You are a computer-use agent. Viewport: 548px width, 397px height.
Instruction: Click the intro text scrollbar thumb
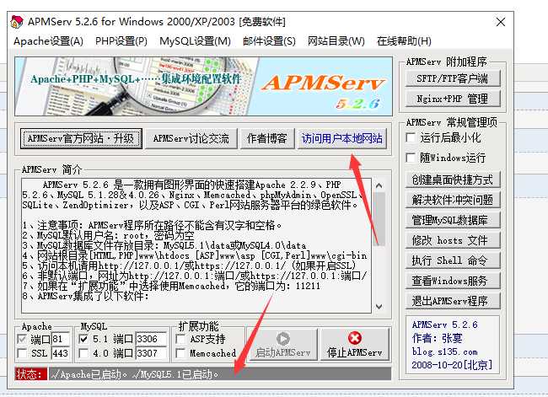coord(379,218)
